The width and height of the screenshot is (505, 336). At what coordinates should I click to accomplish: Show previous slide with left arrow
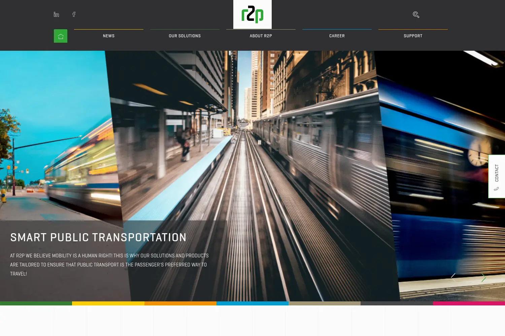click(x=453, y=278)
